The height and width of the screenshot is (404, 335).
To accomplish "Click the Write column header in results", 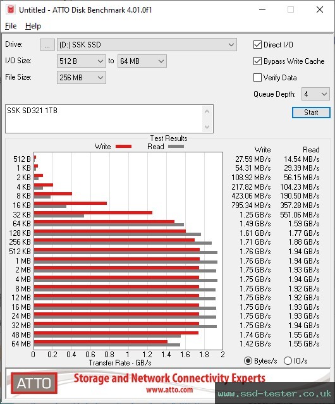I will 263,150.
